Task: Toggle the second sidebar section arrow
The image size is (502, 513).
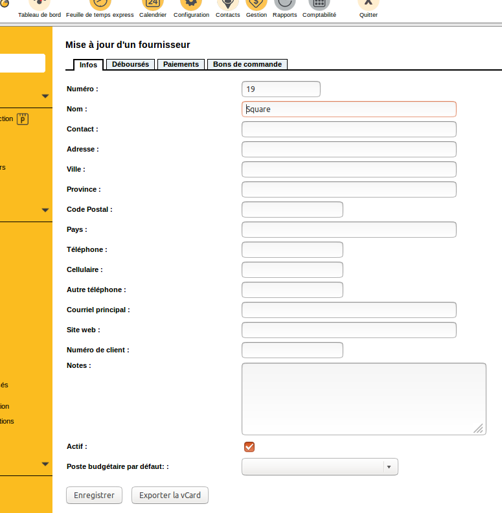Action: click(45, 210)
